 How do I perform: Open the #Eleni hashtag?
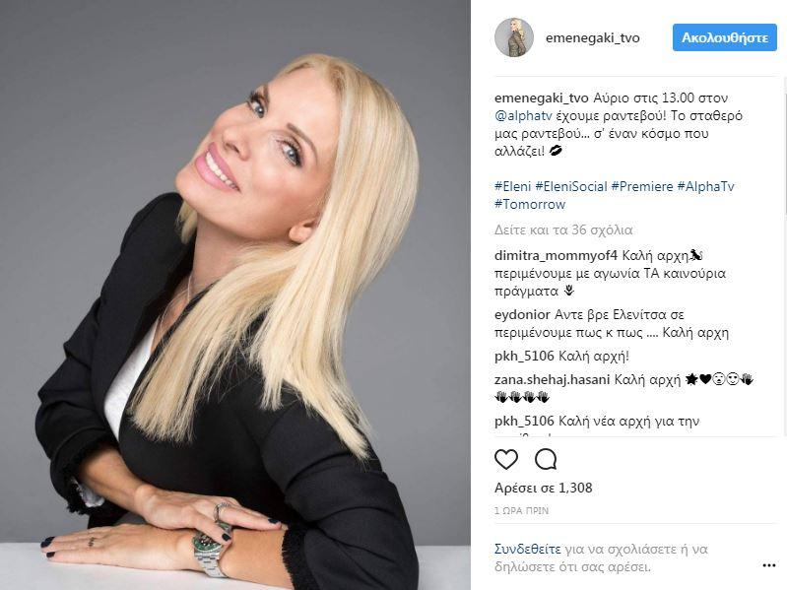tap(512, 186)
